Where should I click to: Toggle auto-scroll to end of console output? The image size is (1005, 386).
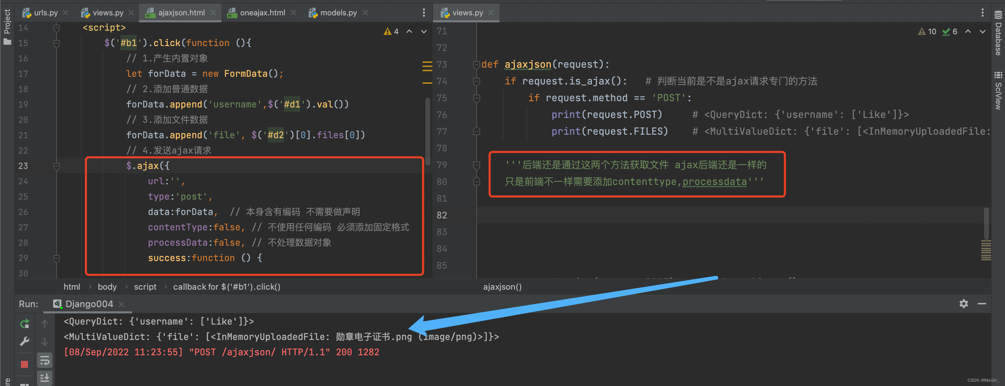click(x=45, y=378)
